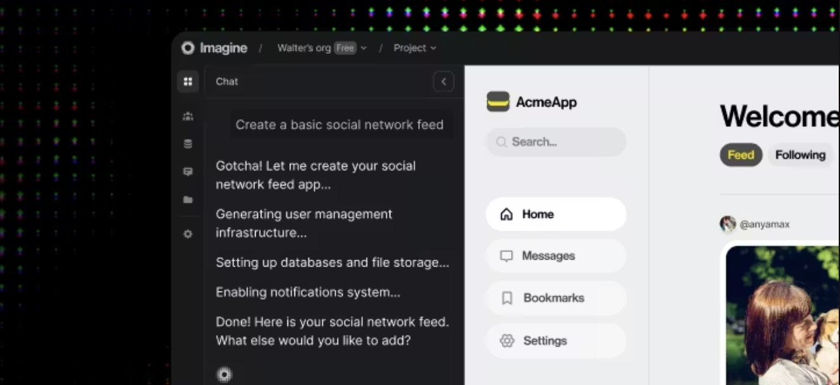The image size is (840, 385).
Task: Open the database icon in sidebar
Action: pyautogui.click(x=188, y=144)
